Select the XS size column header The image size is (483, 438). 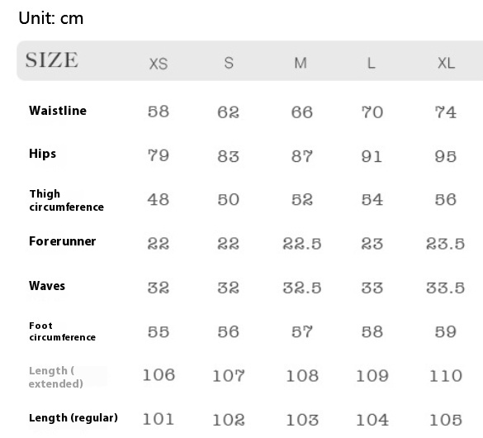(159, 64)
